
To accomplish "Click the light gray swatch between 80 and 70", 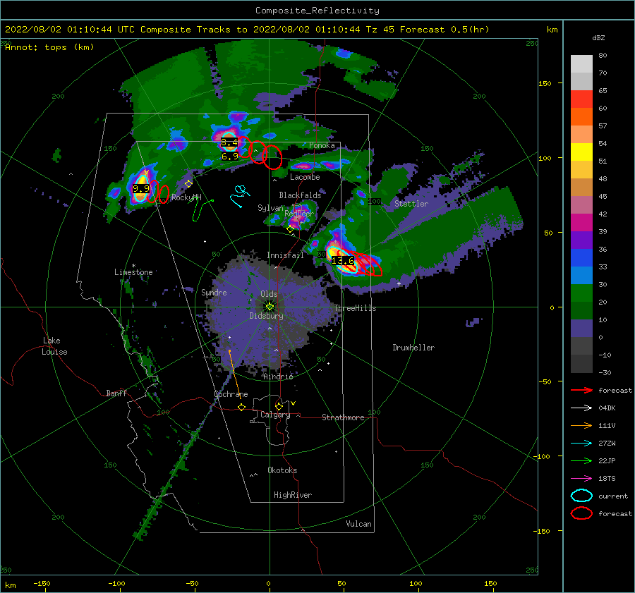I will 581,64.
